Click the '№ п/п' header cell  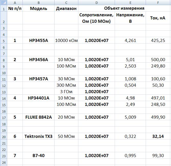click(x=15, y=8)
